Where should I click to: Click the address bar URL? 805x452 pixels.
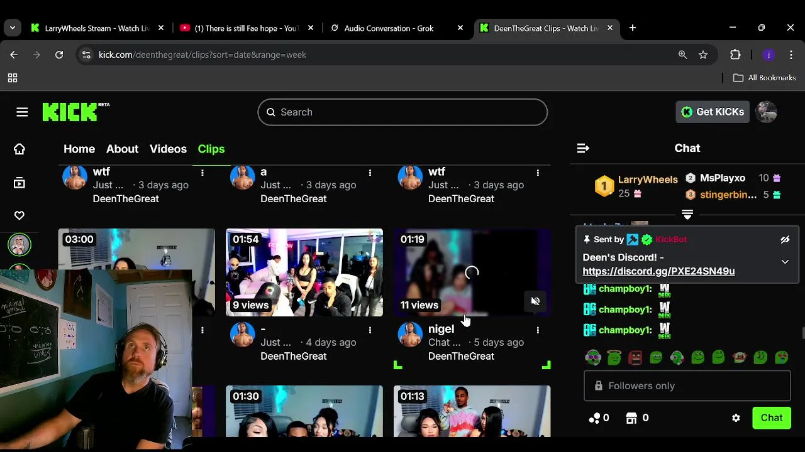[x=203, y=55]
